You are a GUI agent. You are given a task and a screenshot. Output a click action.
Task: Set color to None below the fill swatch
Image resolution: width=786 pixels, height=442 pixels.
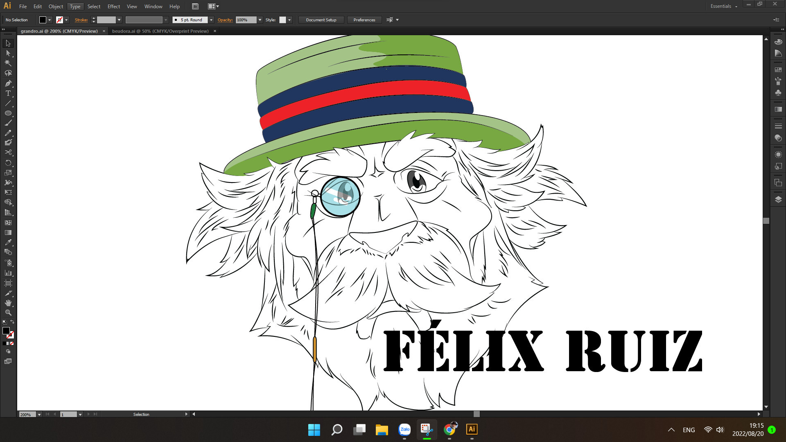pyautogui.click(x=11, y=343)
